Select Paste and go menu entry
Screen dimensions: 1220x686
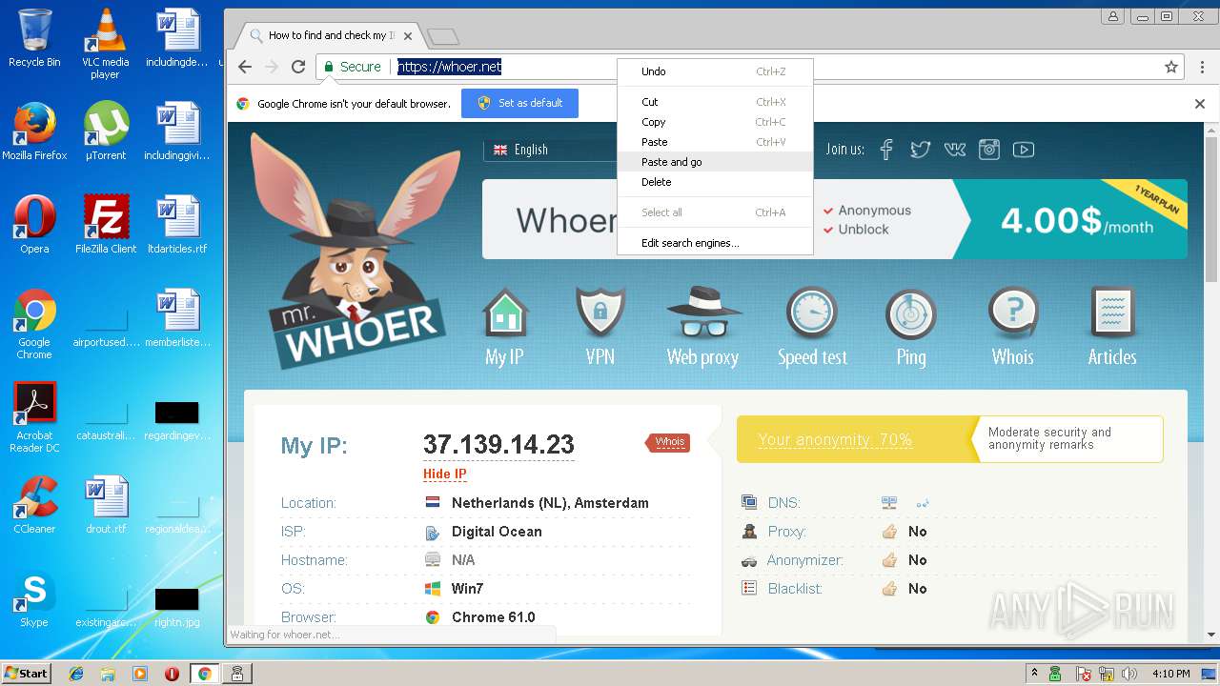[x=715, y=162]
